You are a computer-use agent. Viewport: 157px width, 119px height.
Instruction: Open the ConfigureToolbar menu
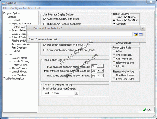pos(21,8)
